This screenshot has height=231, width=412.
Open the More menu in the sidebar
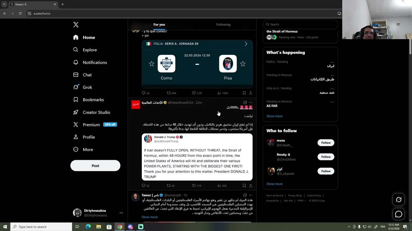pyautogui.click(x=83, y=150)
